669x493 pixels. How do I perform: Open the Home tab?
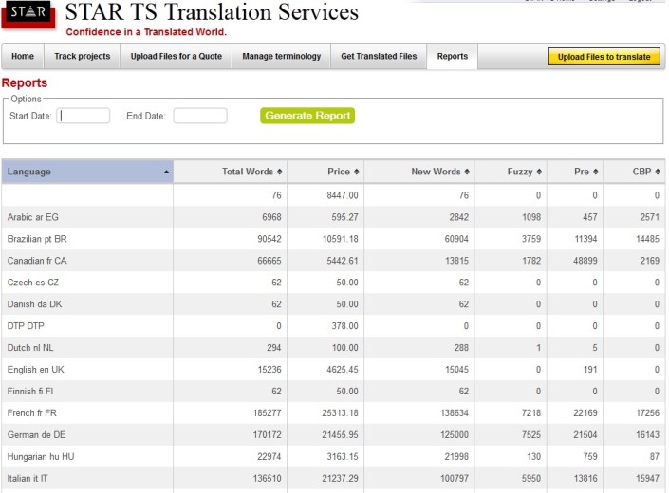(23, 57)
